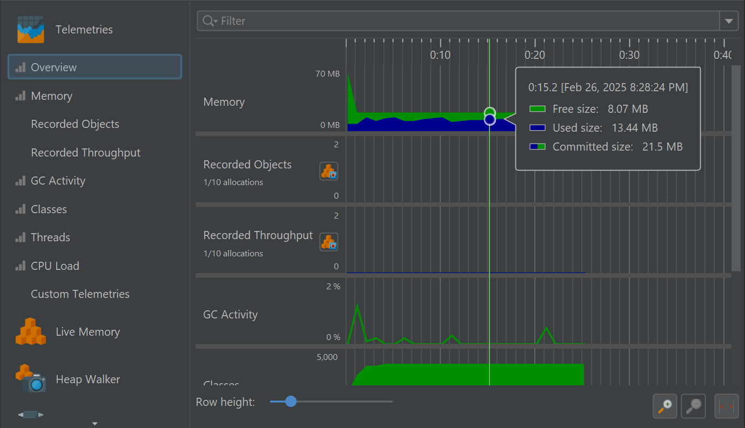This screenshot has width=745, height=428.
Task: Expand the Filter dropdown arrow
Action: coord(729,21)
